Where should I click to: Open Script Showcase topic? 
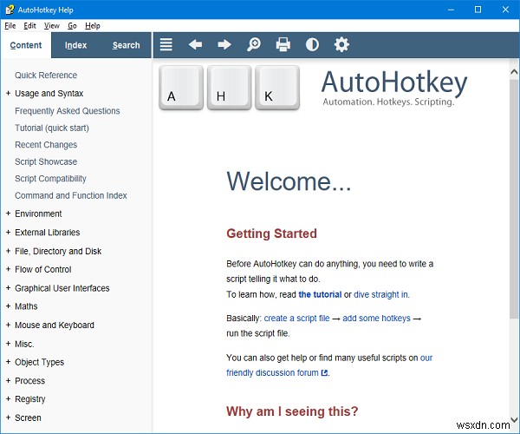[x=46, y=161]
